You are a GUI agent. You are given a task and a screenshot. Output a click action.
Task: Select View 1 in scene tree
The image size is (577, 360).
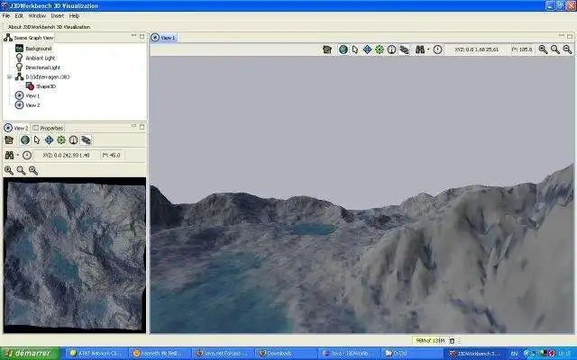(32, 96)
